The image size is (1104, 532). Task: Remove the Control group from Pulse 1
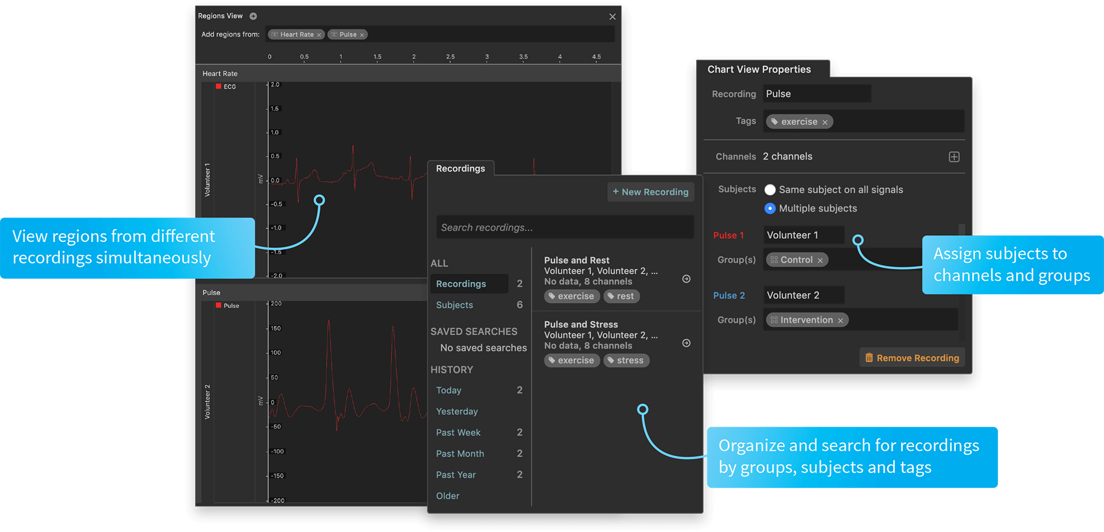point(821,259)
